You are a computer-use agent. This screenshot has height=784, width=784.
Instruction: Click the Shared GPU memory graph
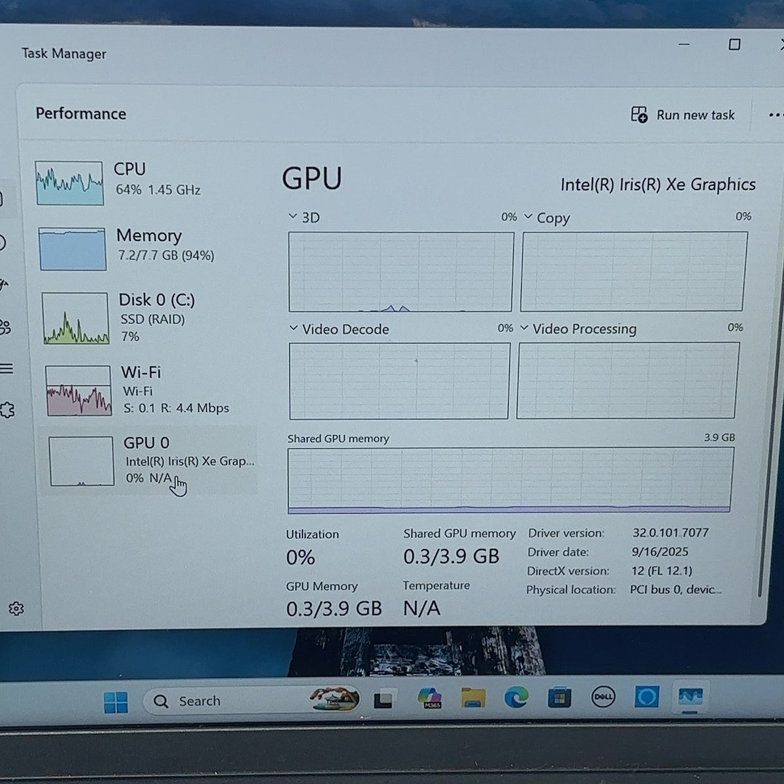[510, 480]
